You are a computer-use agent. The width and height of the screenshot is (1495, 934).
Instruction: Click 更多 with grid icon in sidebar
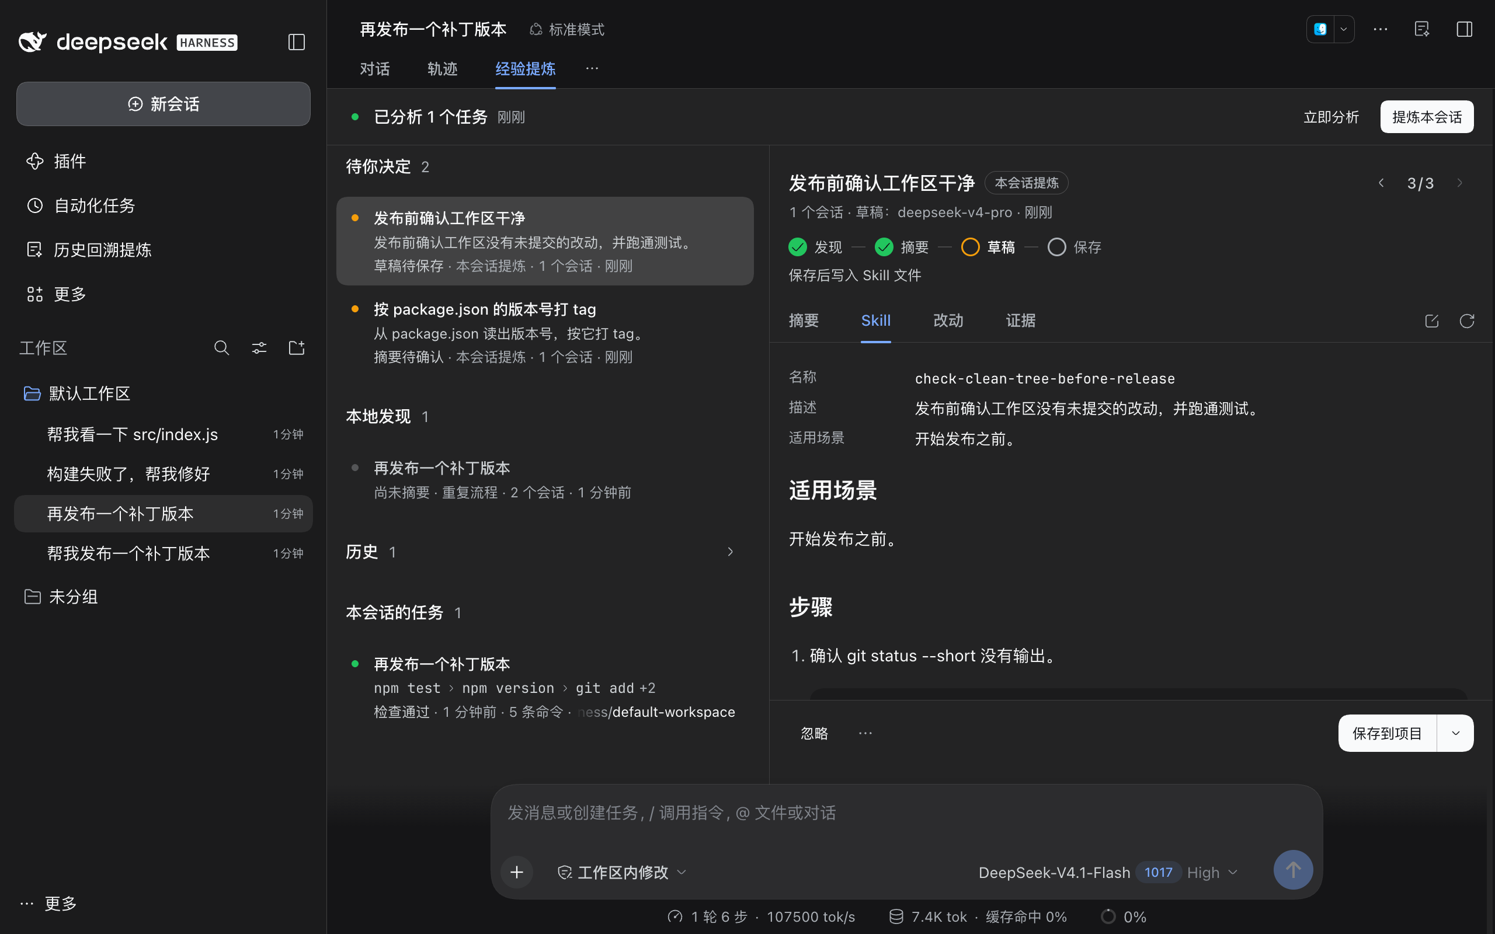pyautogui.click(x=163, y=294)
